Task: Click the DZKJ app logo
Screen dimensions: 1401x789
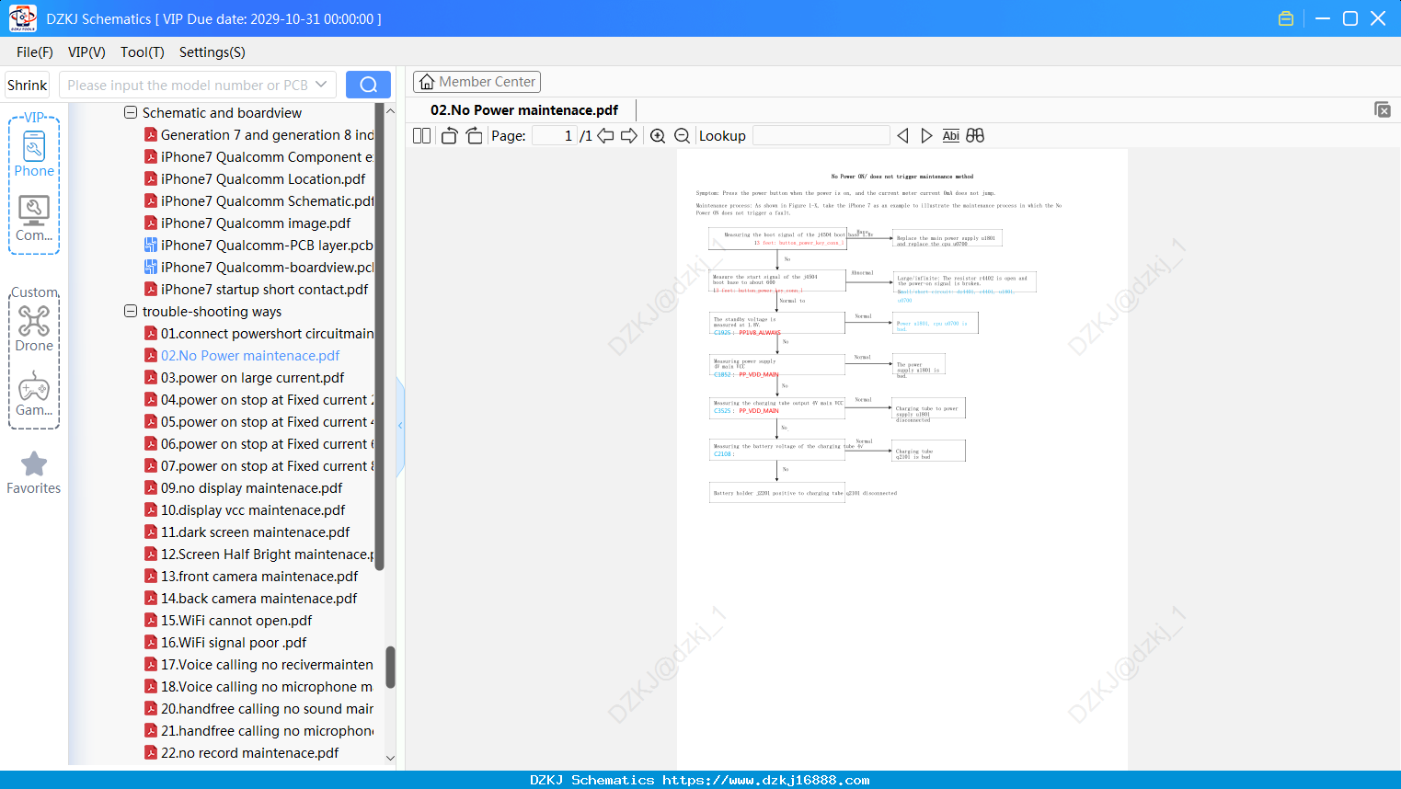Action: (x=22, y=18)
